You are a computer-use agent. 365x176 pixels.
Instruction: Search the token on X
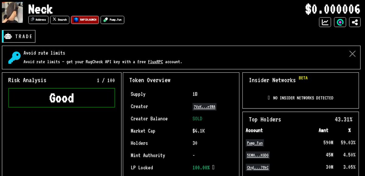coord(60,20)
